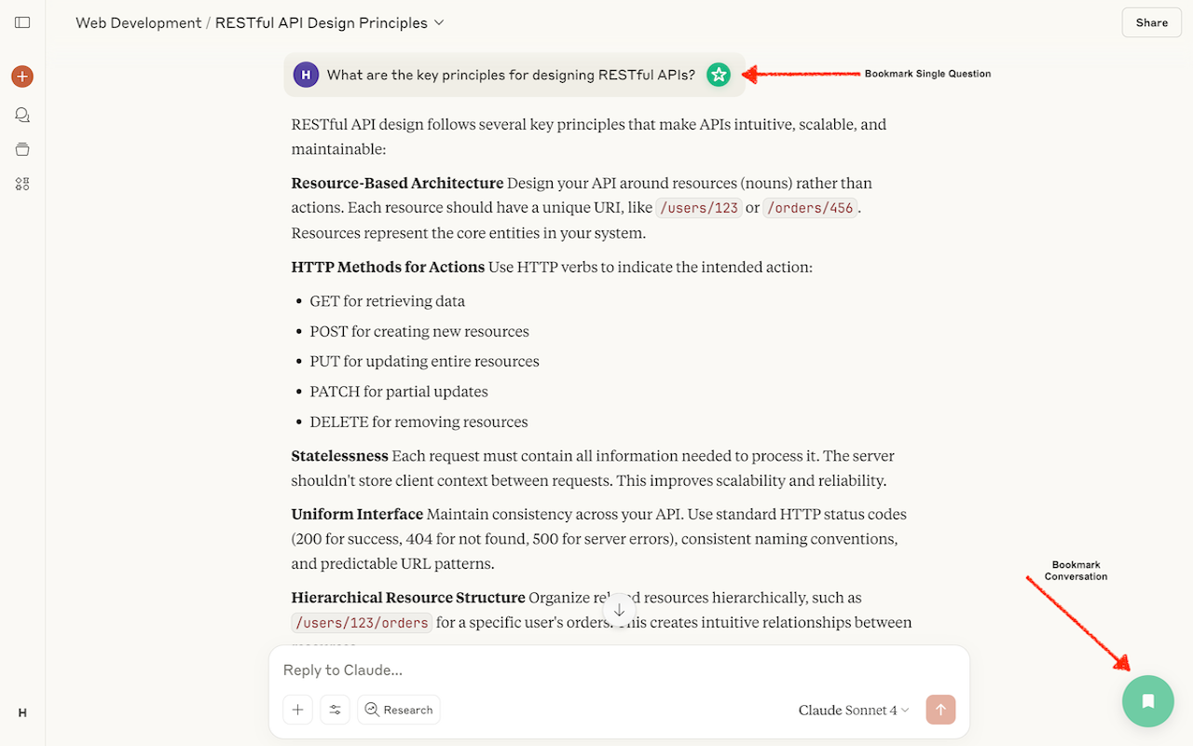Click the green Bookmark Conversation button
This screenshot has width=1193, height=746.
tap(1147, 701)
